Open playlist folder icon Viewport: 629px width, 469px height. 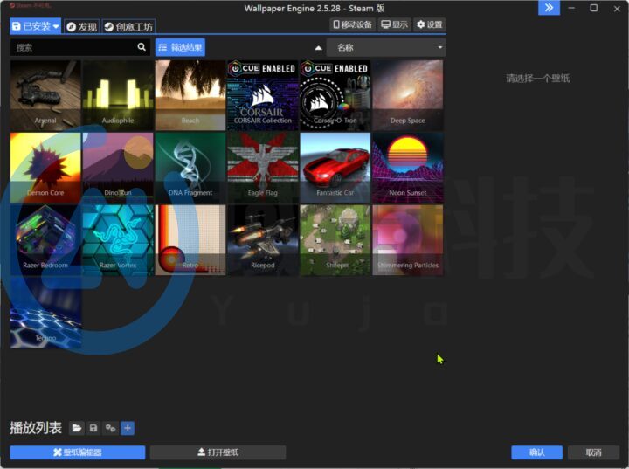coord(76,428)
